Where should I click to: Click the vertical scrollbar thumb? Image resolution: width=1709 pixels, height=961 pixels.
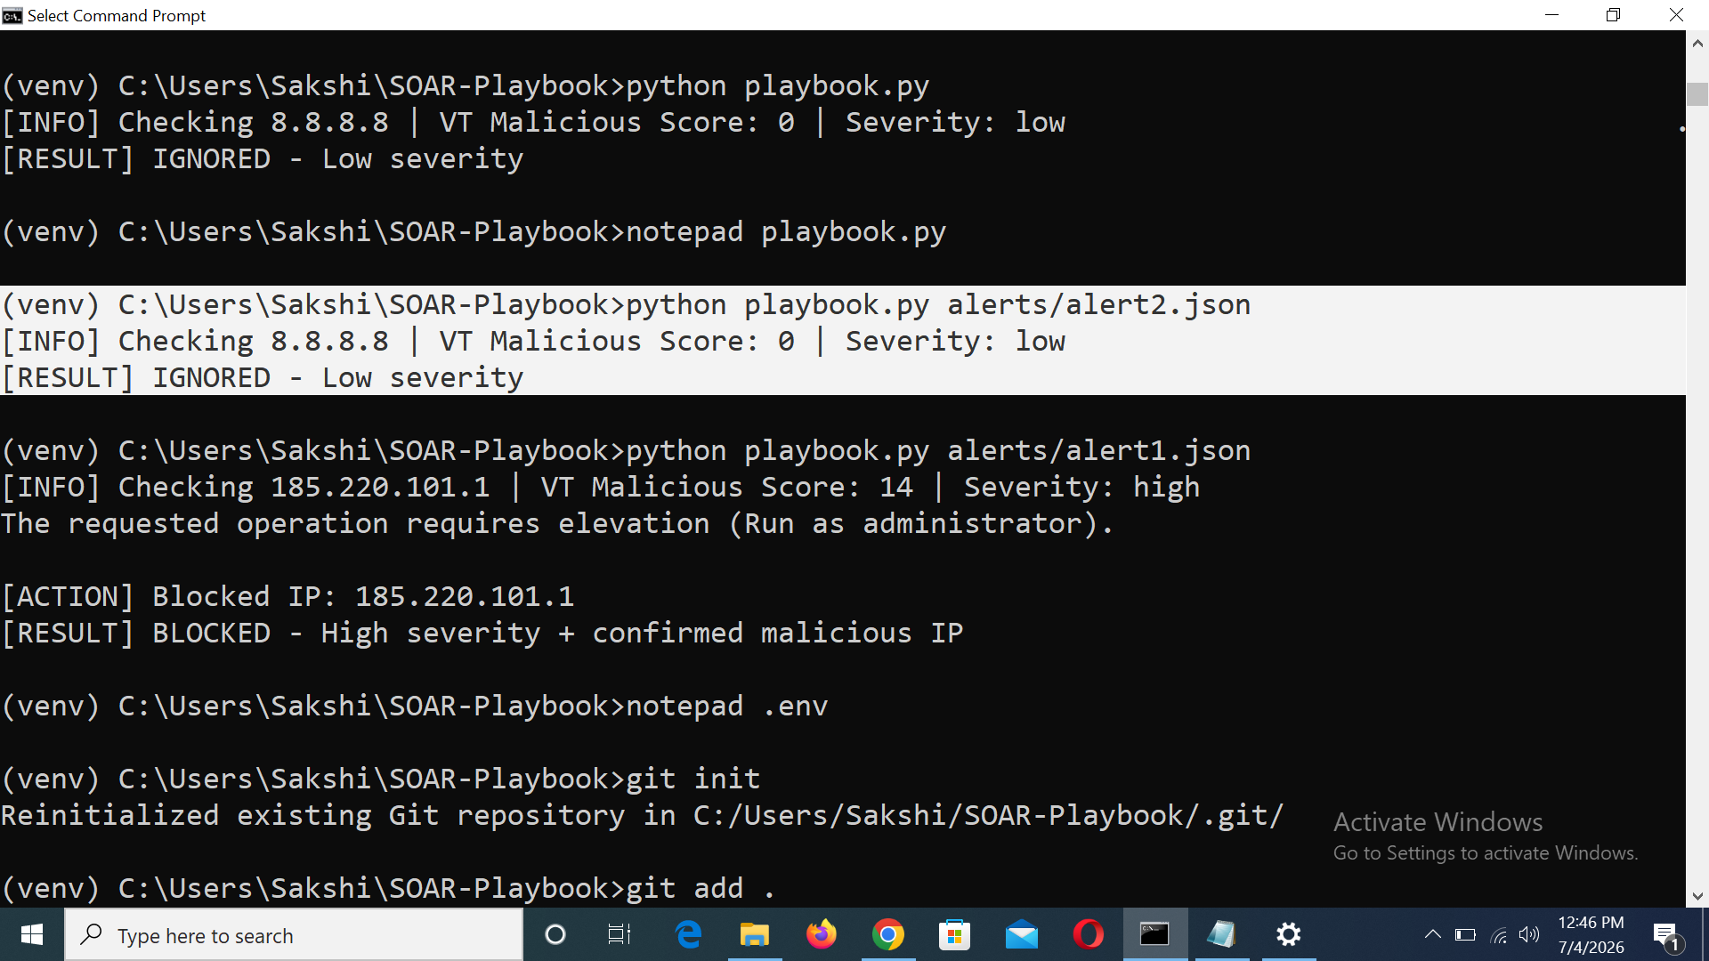[x=1697, y=93]
